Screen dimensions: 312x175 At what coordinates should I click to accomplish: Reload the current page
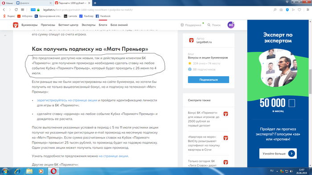16,9
